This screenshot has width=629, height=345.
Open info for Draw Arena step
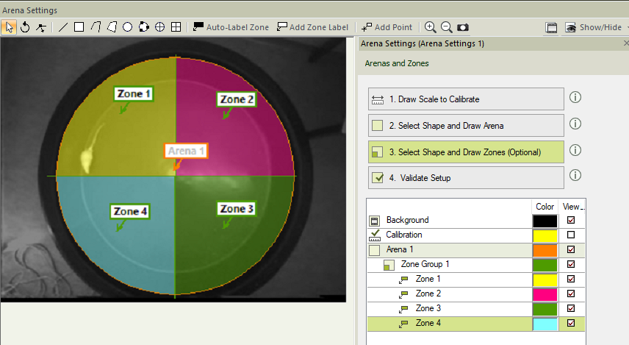(575, 124)
